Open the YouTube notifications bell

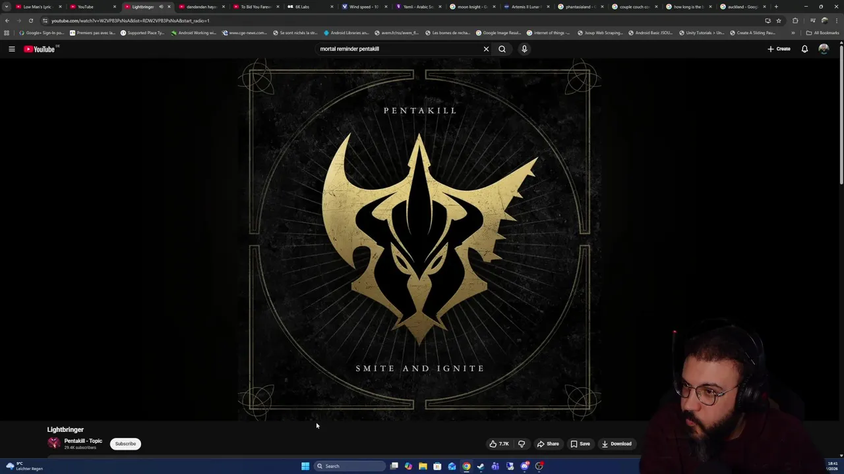pos(804,49)
